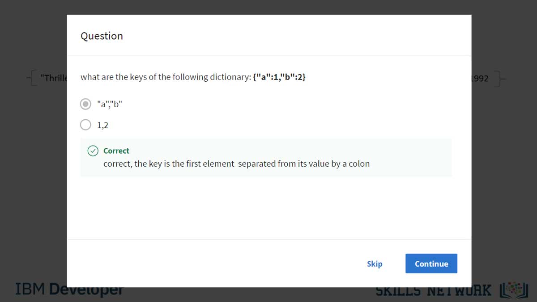Click the 1,2 answer label text
Image resolution: width=537 pixels, height=302 pixels.
pos(102,126)
